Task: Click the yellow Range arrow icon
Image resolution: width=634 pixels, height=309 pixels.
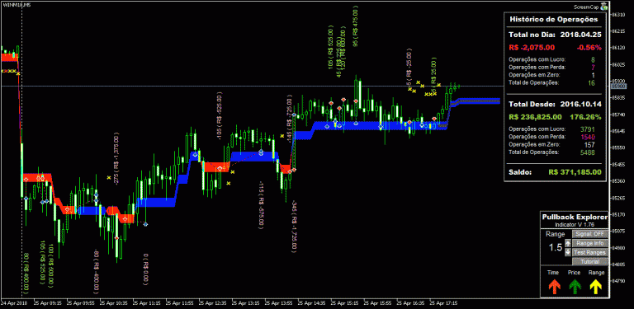Action: point(596,287)
